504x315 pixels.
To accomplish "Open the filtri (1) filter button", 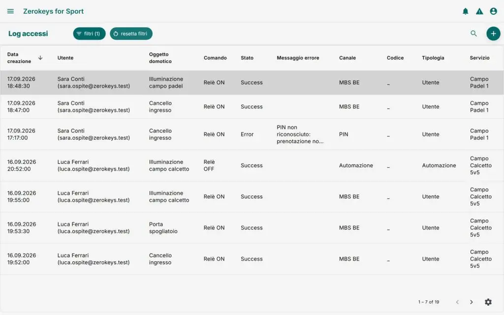I will click(89, 33).
